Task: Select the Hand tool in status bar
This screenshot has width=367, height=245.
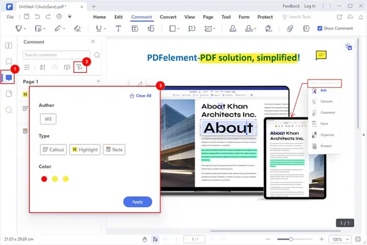Action: tap(145, 239)
